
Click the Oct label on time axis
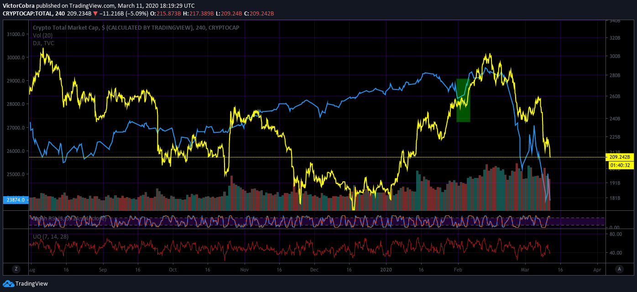coord(172,270)
